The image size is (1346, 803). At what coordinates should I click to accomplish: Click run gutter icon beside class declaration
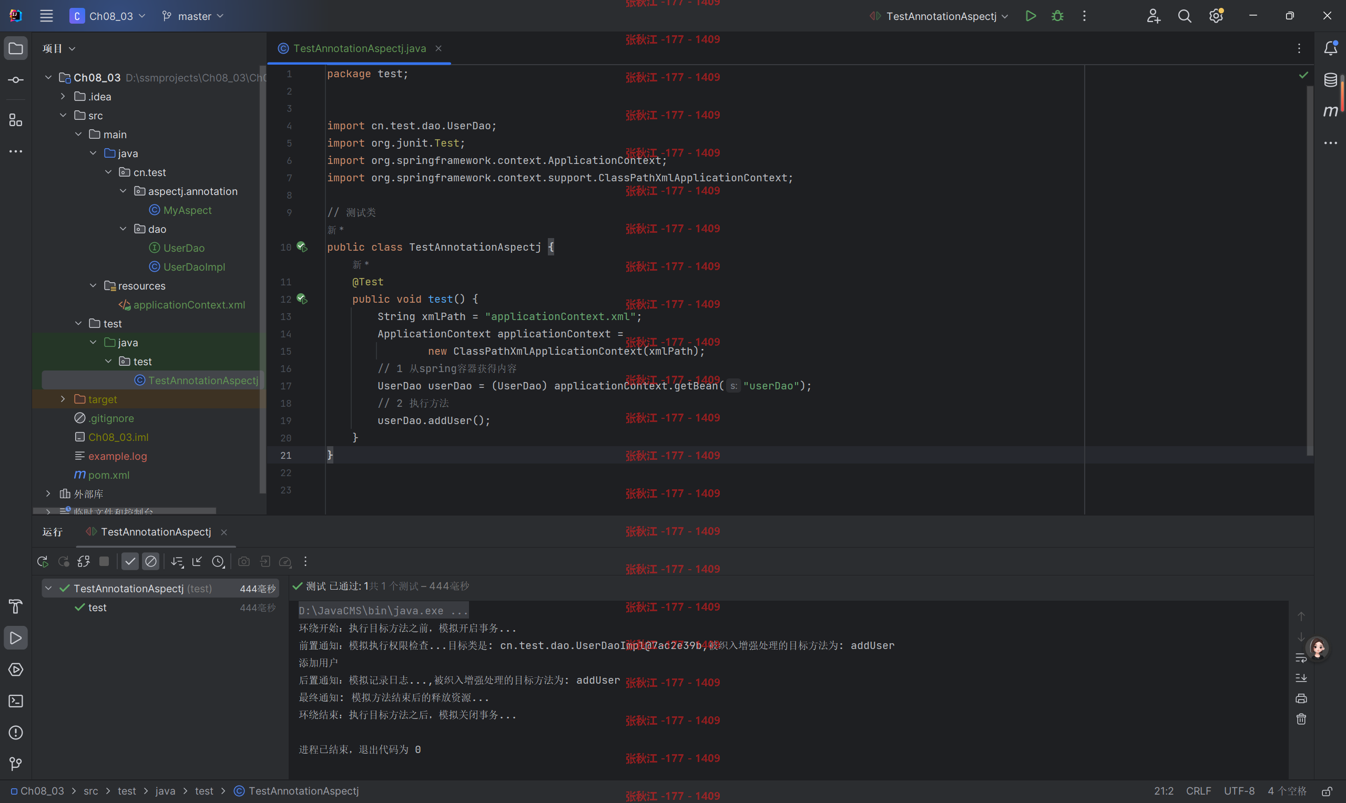point(302,247)
